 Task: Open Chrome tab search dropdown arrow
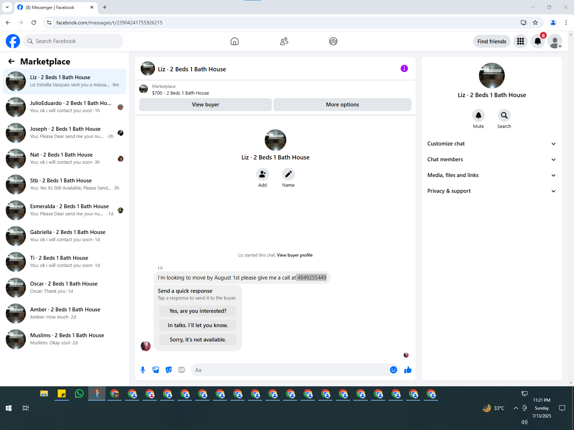pos(7,7)
